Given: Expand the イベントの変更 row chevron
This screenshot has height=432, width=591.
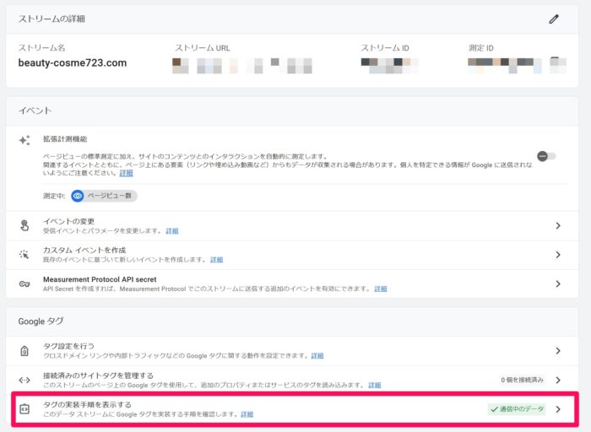Looking at the screenshot, I should pos(558,225).
